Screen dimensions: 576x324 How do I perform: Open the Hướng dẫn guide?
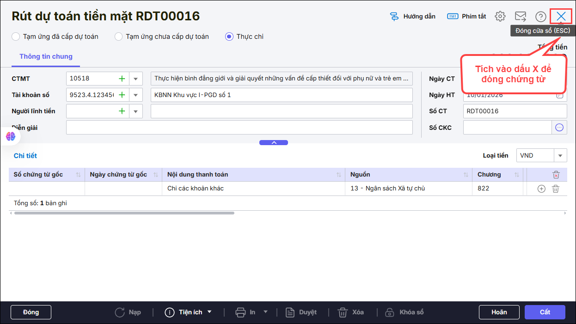[412, 16]
